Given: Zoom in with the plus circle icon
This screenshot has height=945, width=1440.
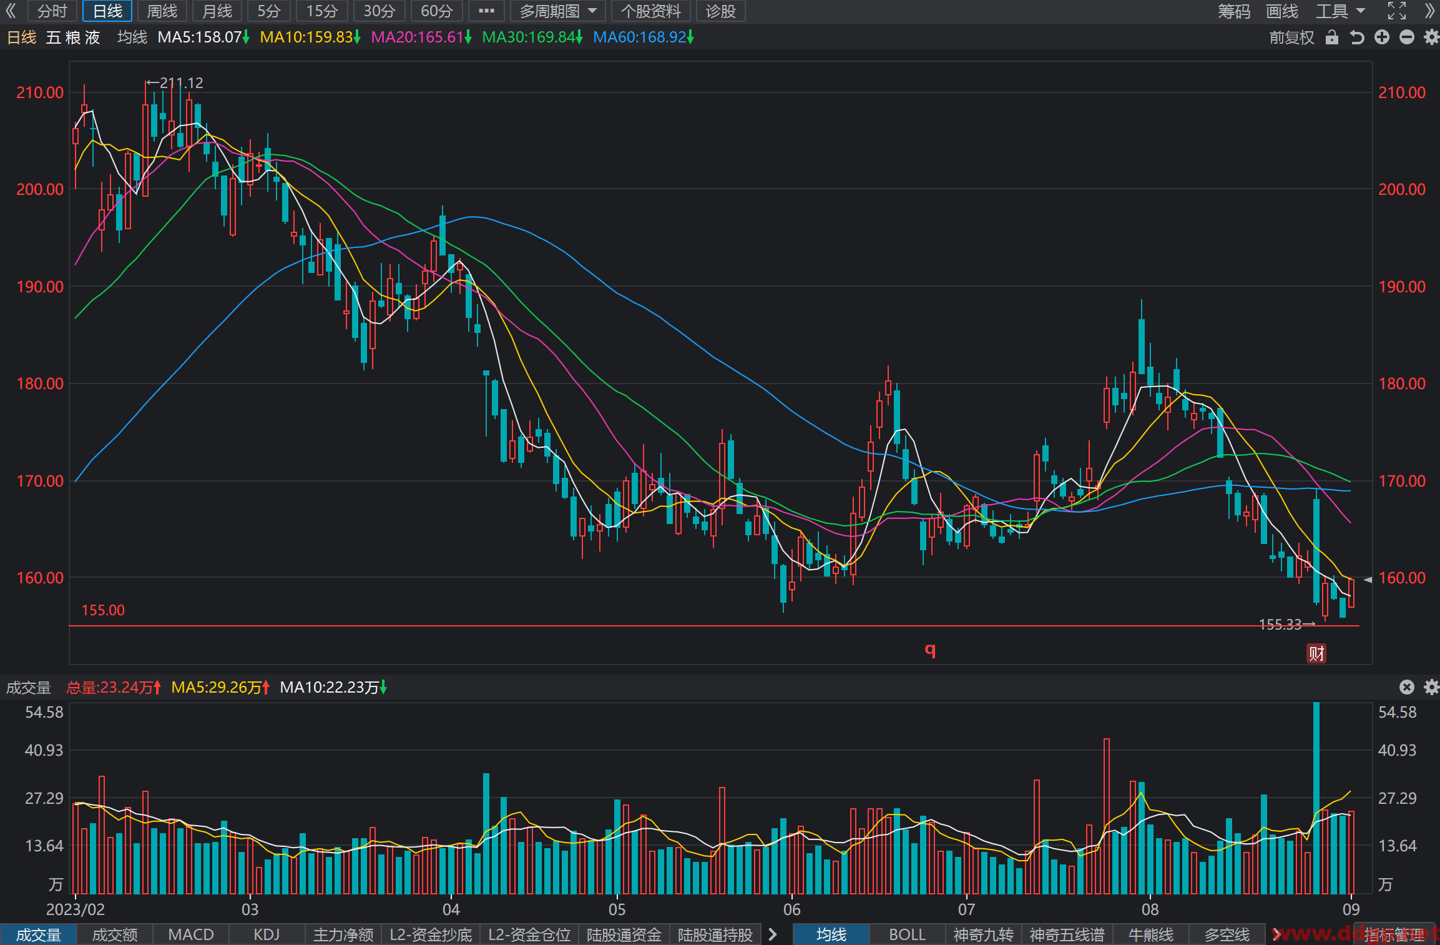Looking at the screenshot, I should coord(1382,37).
